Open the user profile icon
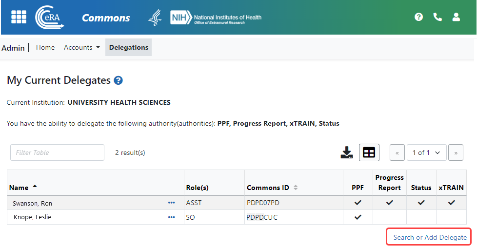Viewport: 477px width, 247px height. [456, 17]
